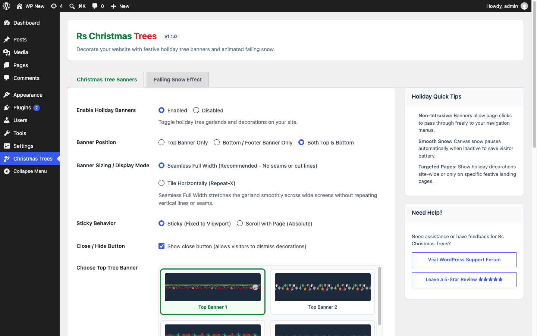Click the v1.1.0 version badge

pos(171,37)
